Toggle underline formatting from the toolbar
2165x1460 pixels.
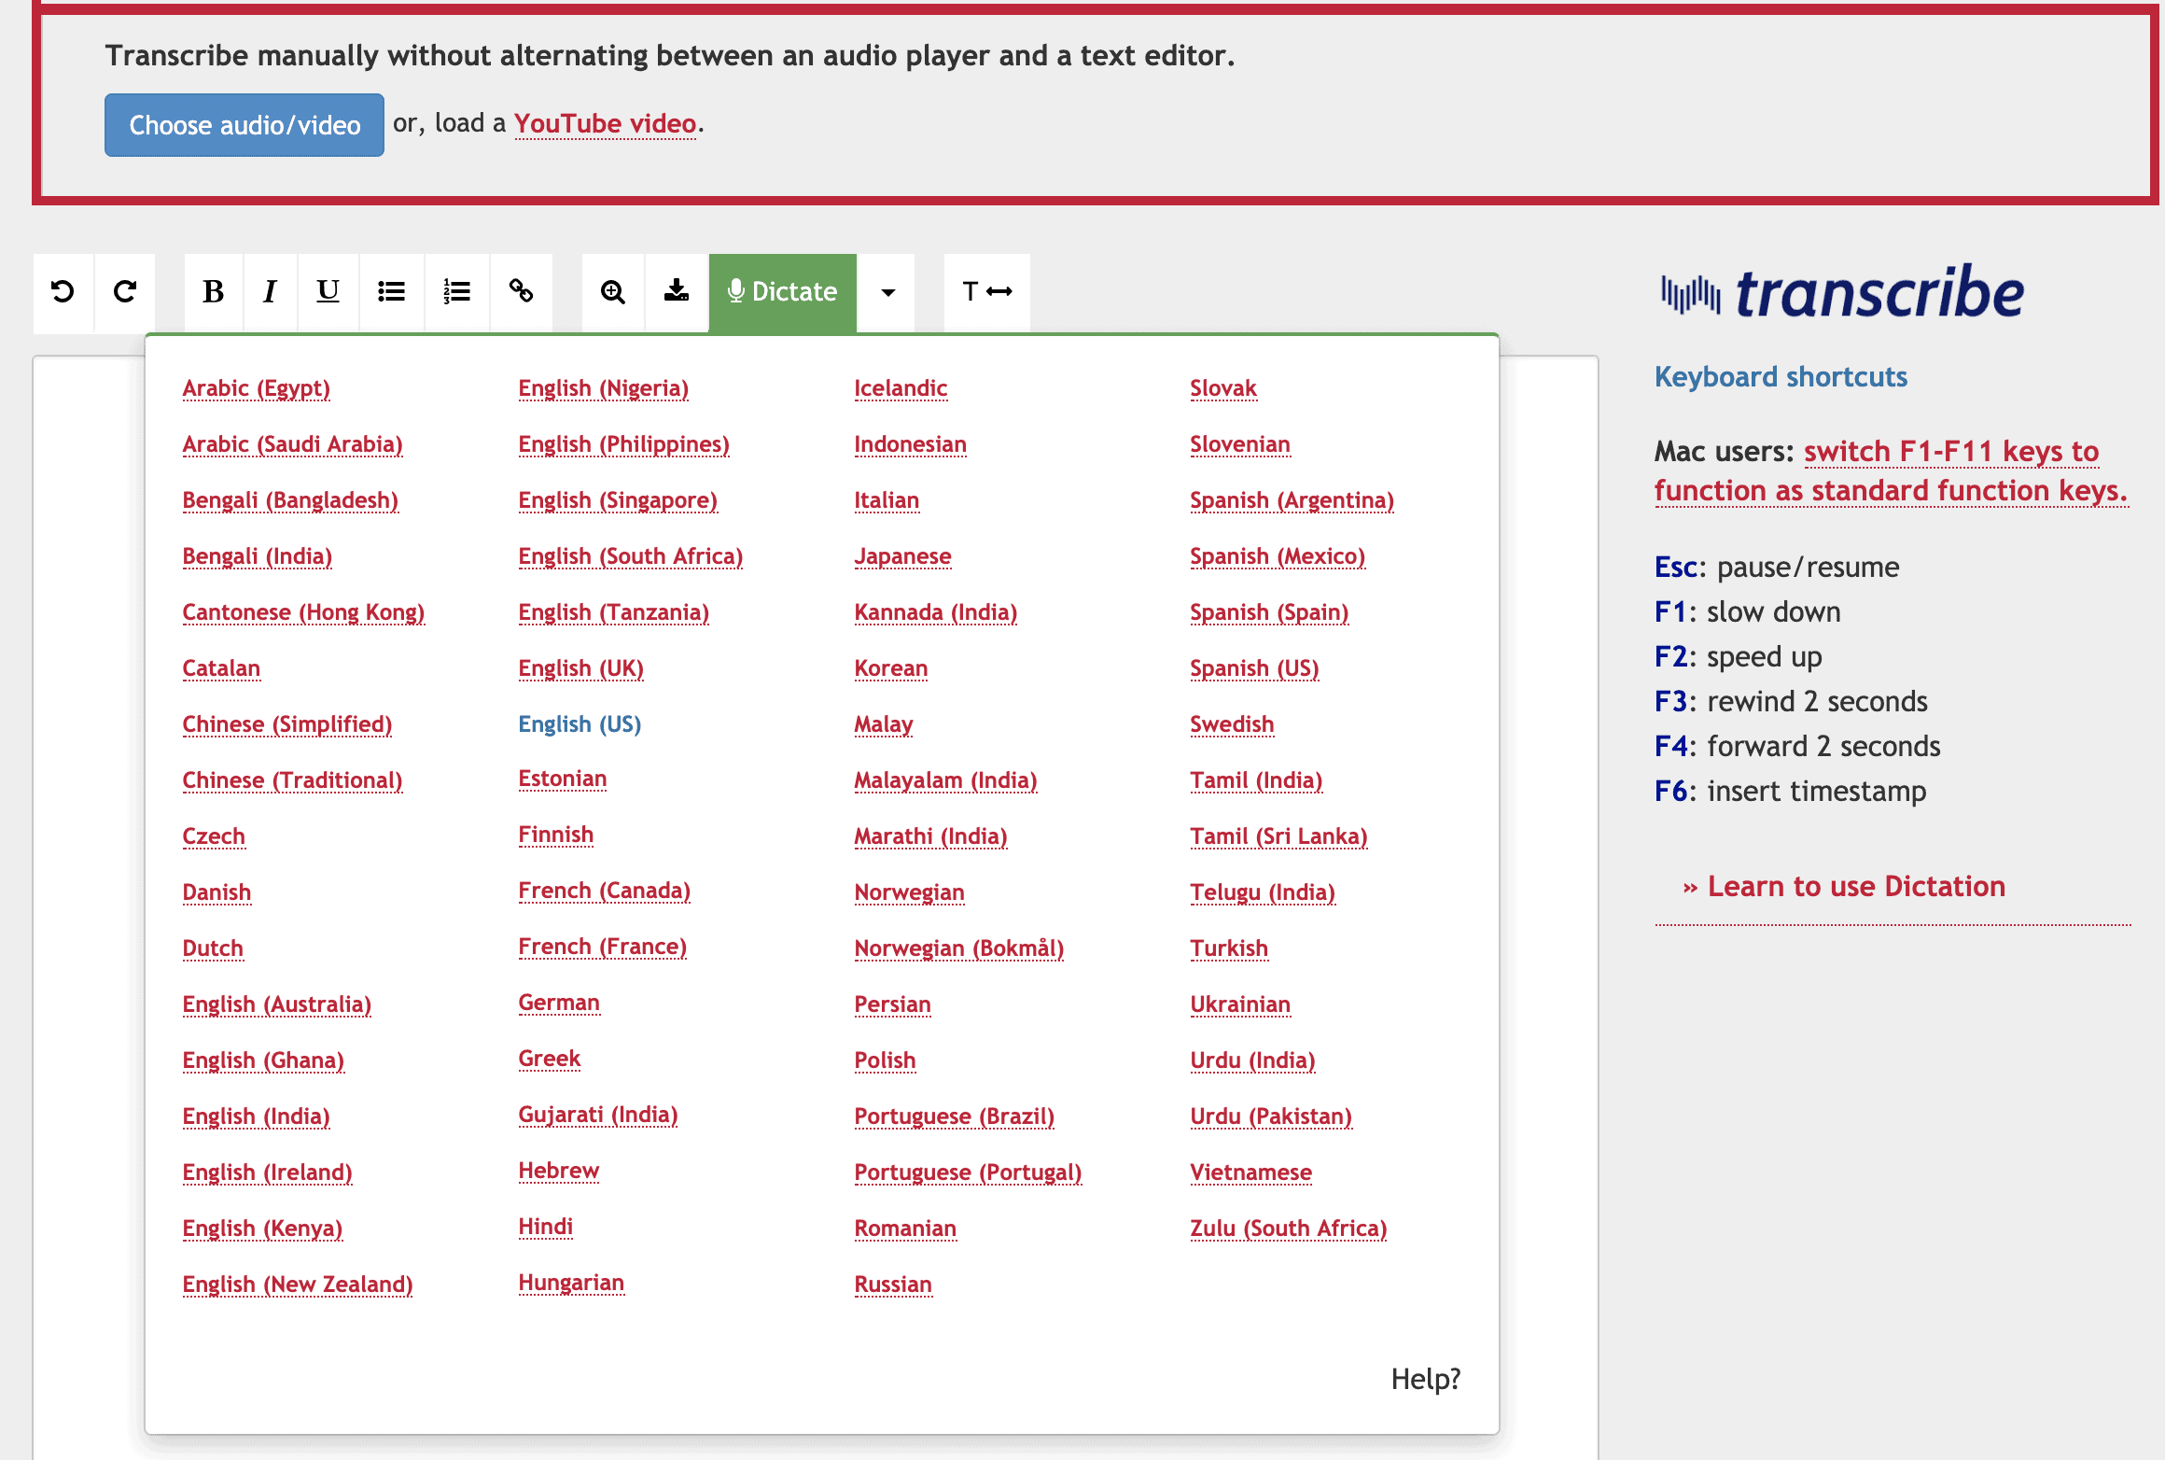[x=328, y=292]
